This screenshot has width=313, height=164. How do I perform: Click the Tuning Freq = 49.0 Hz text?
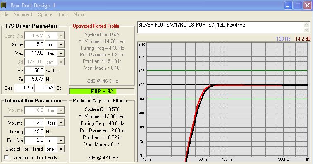click(x=102, y=123)
